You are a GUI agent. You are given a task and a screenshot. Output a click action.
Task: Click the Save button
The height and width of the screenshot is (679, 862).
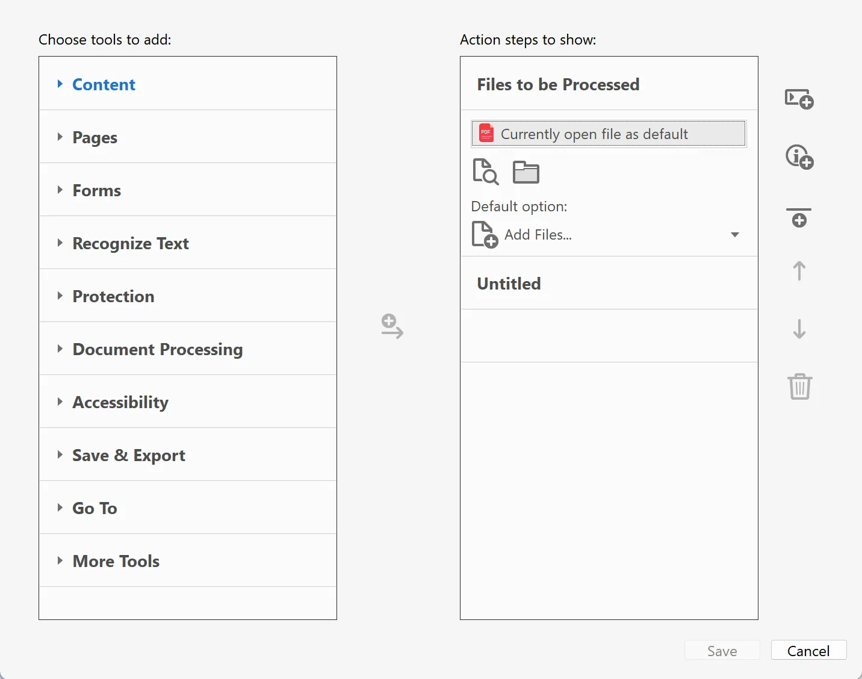pos(722,650)
